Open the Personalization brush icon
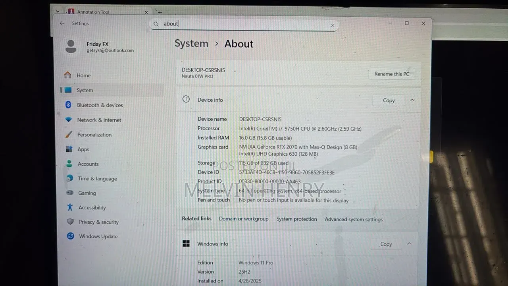Image resolution: width=508 pixels, height=286 pixels. pos(69,134)
